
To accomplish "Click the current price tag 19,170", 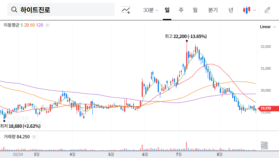I will point(268,108).
